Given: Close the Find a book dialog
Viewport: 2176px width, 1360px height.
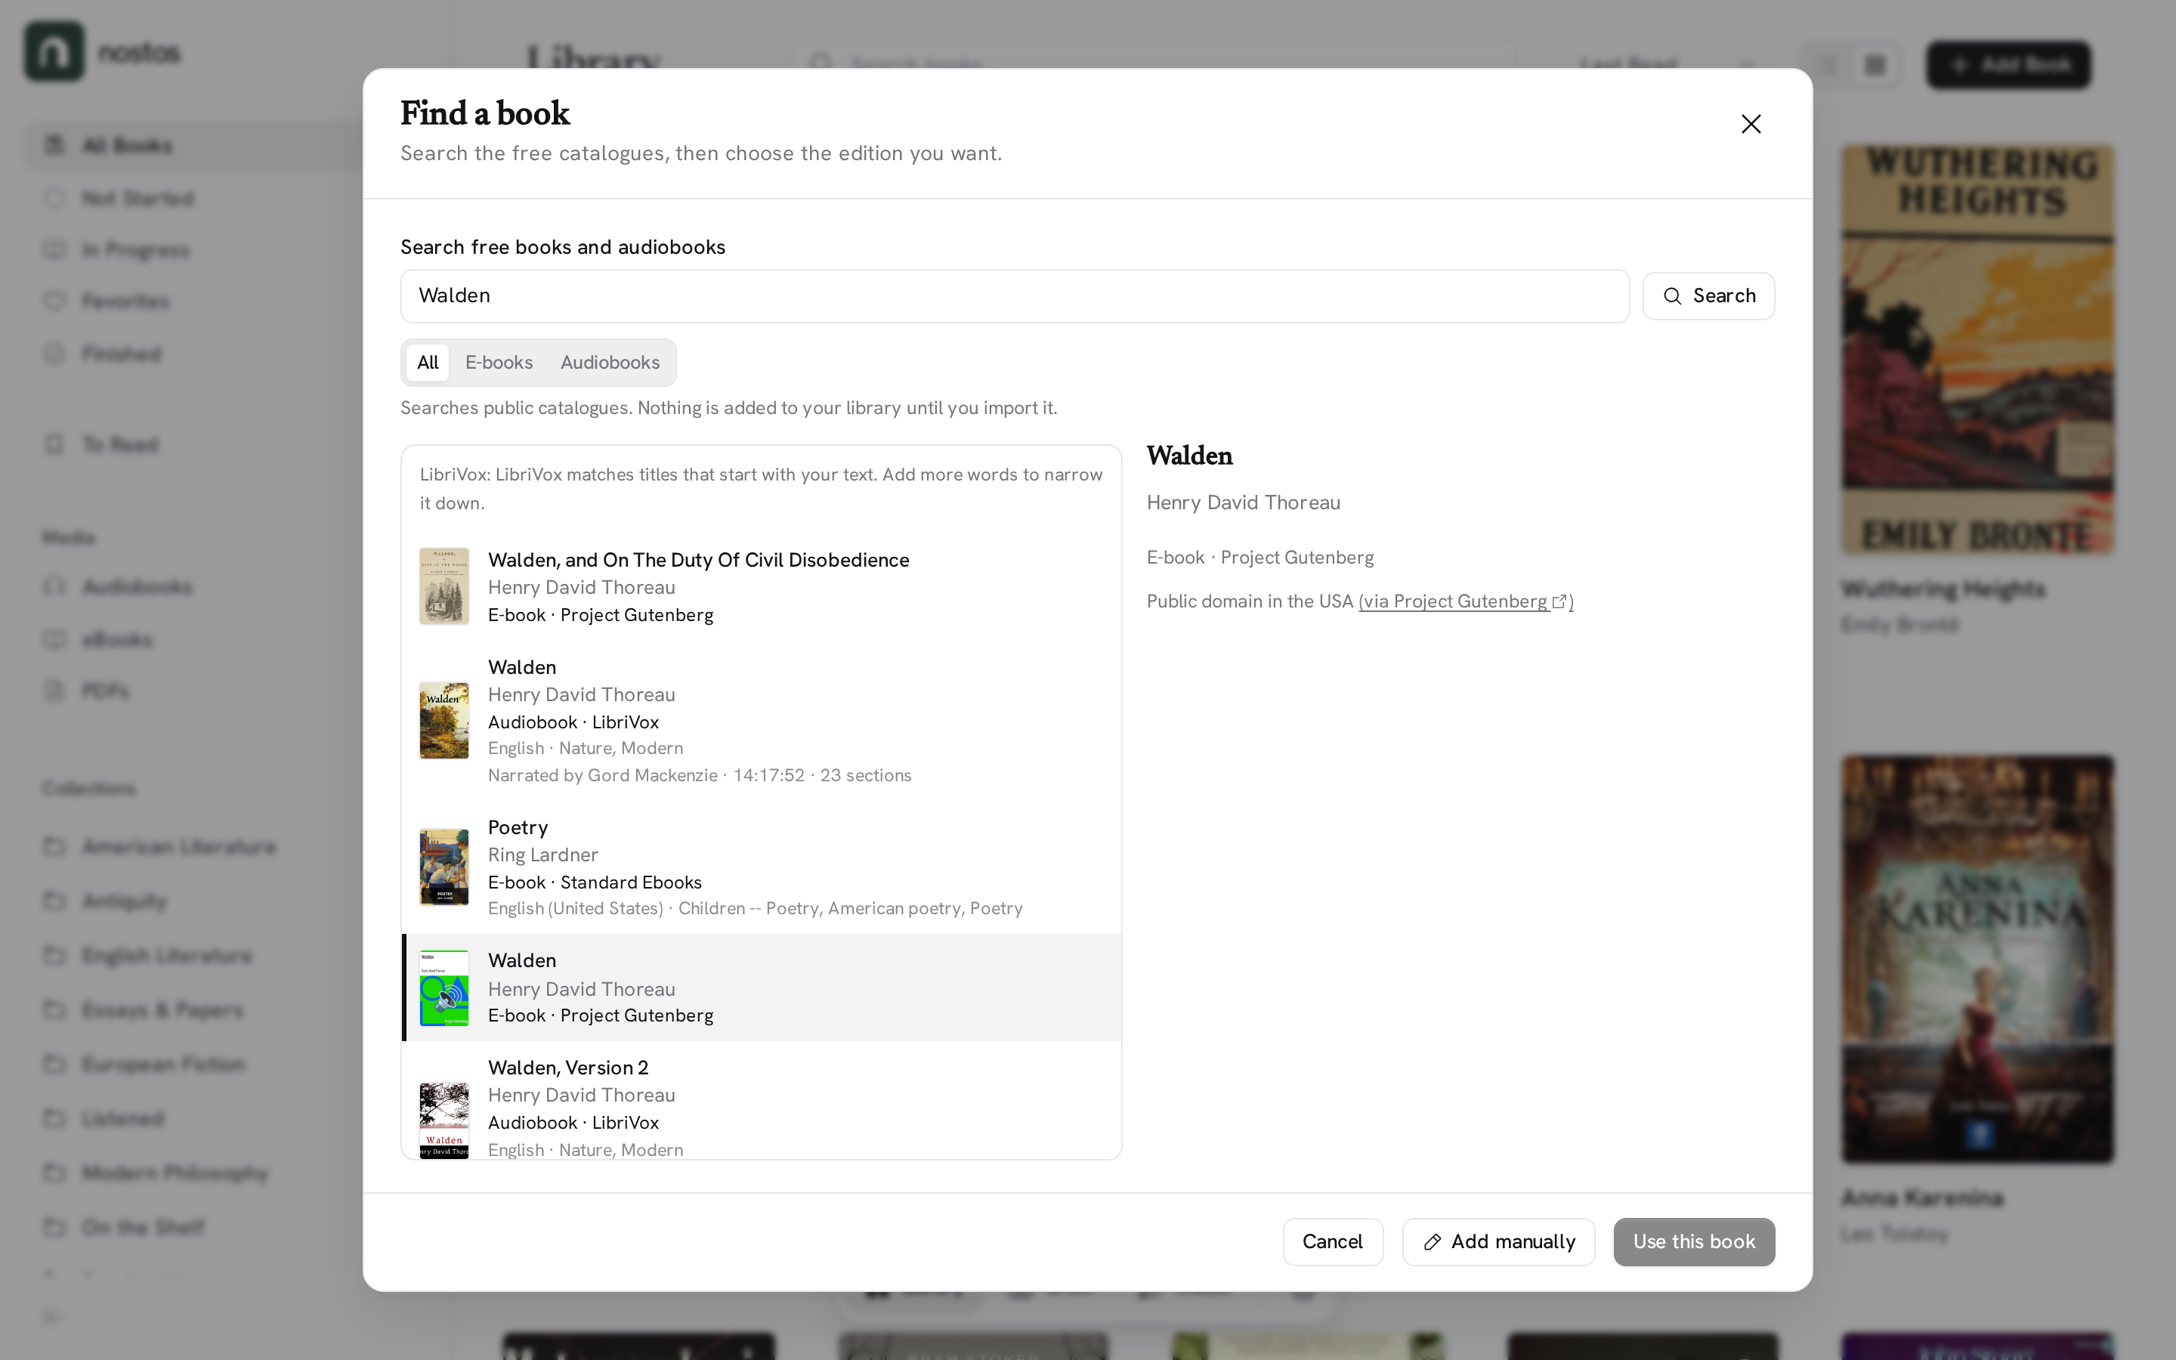Looking at the screenshot, I should [1751, 124].
